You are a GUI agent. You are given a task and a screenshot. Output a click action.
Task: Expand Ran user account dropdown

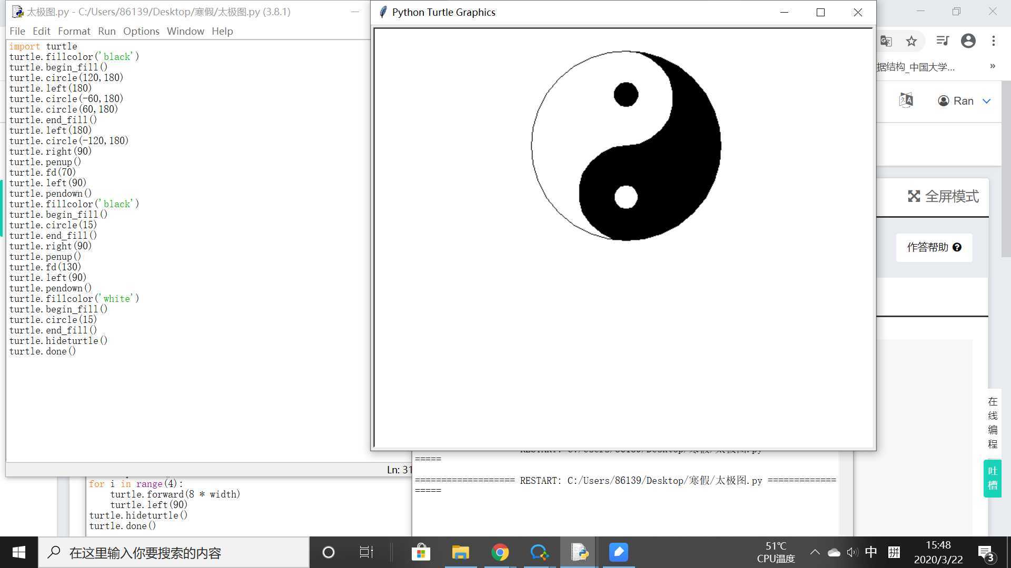tap(986, 101)
